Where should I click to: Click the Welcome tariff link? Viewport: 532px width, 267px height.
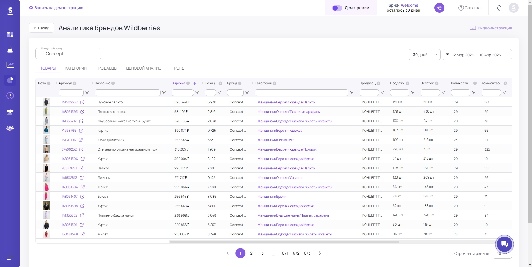point(409,5)
